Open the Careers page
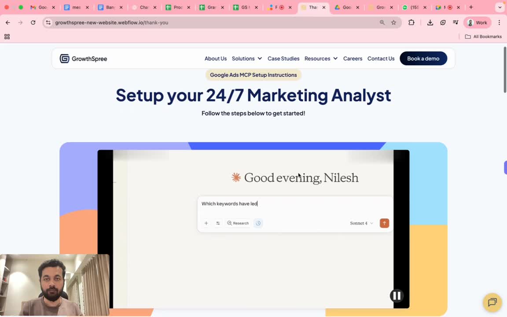This screenshot has height=317, width=507. click(353, 59)
